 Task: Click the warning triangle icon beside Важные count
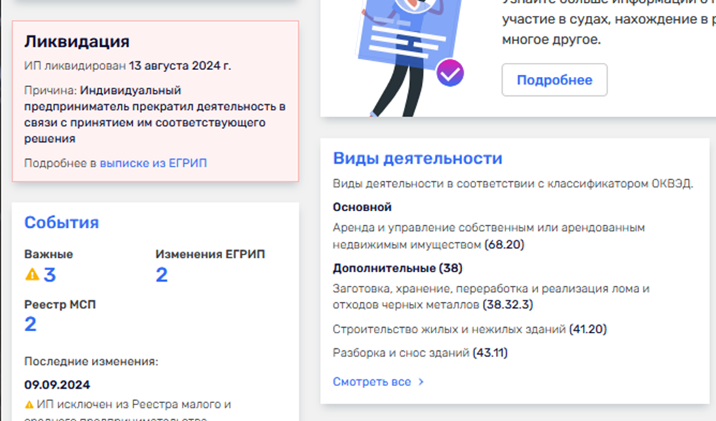(x=32, y=275)
